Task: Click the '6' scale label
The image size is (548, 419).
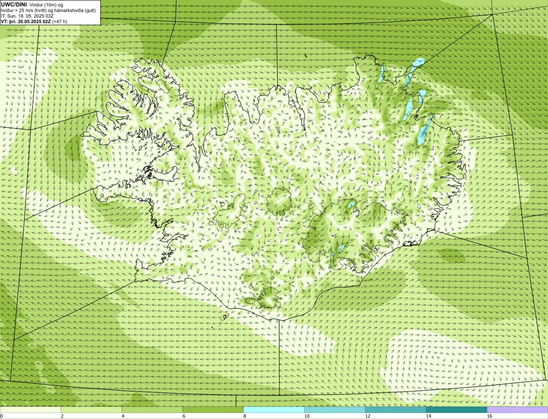Action: (x=184, y=416)
